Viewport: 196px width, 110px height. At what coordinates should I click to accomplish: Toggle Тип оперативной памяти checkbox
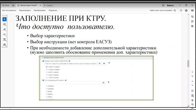[x=43, y=80]
